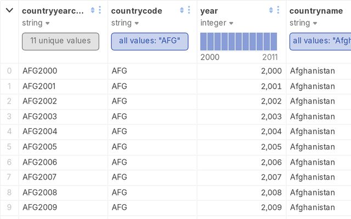Open year integer type dropdown
351x219 pixels.
218,23
